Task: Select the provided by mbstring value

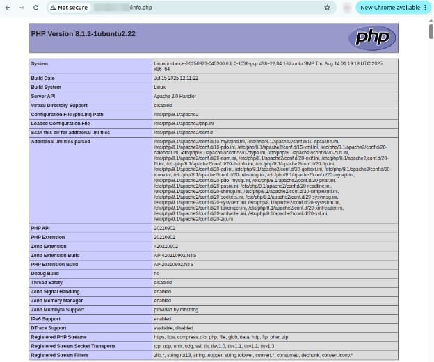Action: pyautogui.click(x=176, y=310)
